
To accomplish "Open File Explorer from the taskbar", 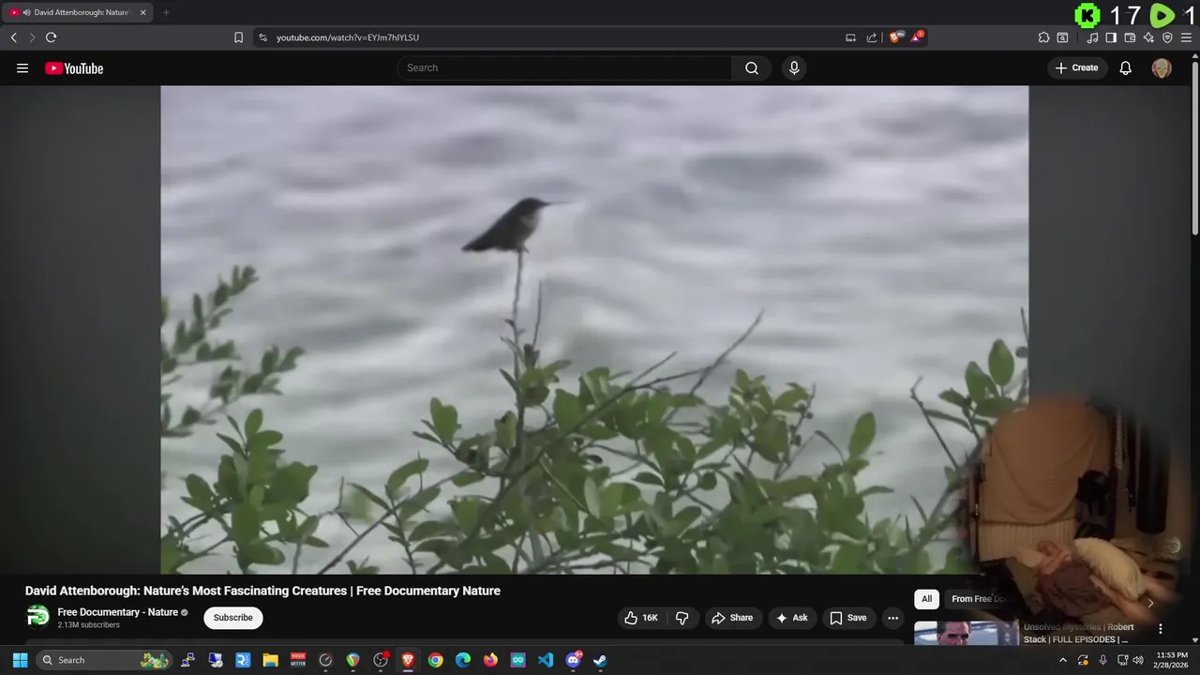I will [x=270, y=660].
